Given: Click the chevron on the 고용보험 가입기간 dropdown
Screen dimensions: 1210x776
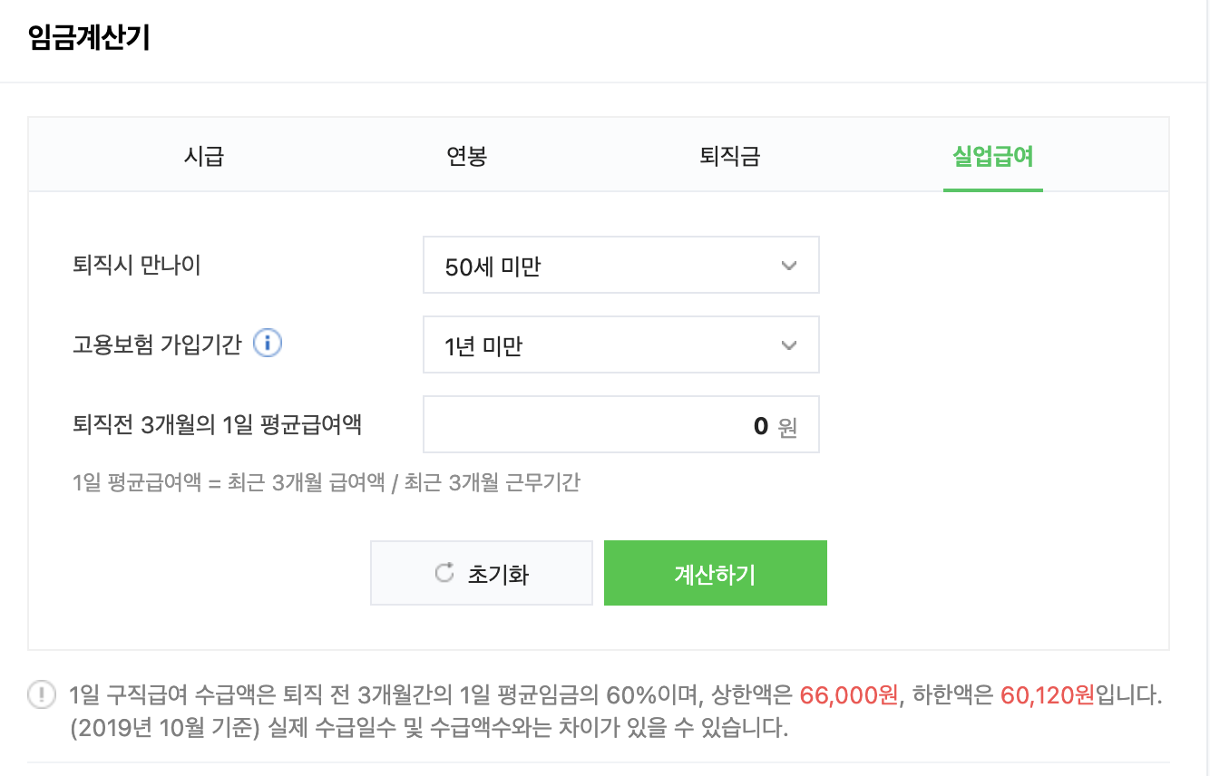Looking at the screenshot, I should (788, 344).
